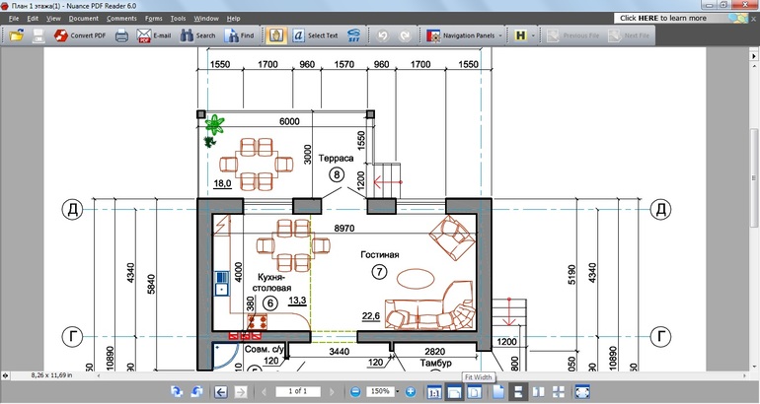
Task: Open the Document menu
Action: [x=83, y=18]
